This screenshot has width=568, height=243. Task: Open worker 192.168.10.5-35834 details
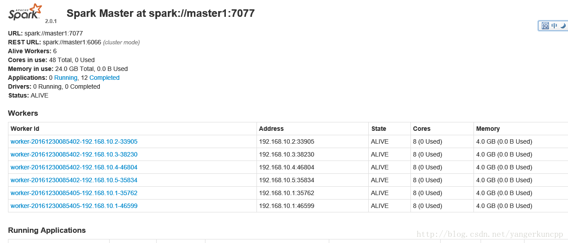74,180
